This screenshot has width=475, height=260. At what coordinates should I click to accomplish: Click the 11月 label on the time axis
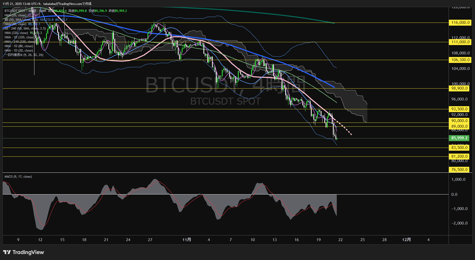(x=187, y=240)
